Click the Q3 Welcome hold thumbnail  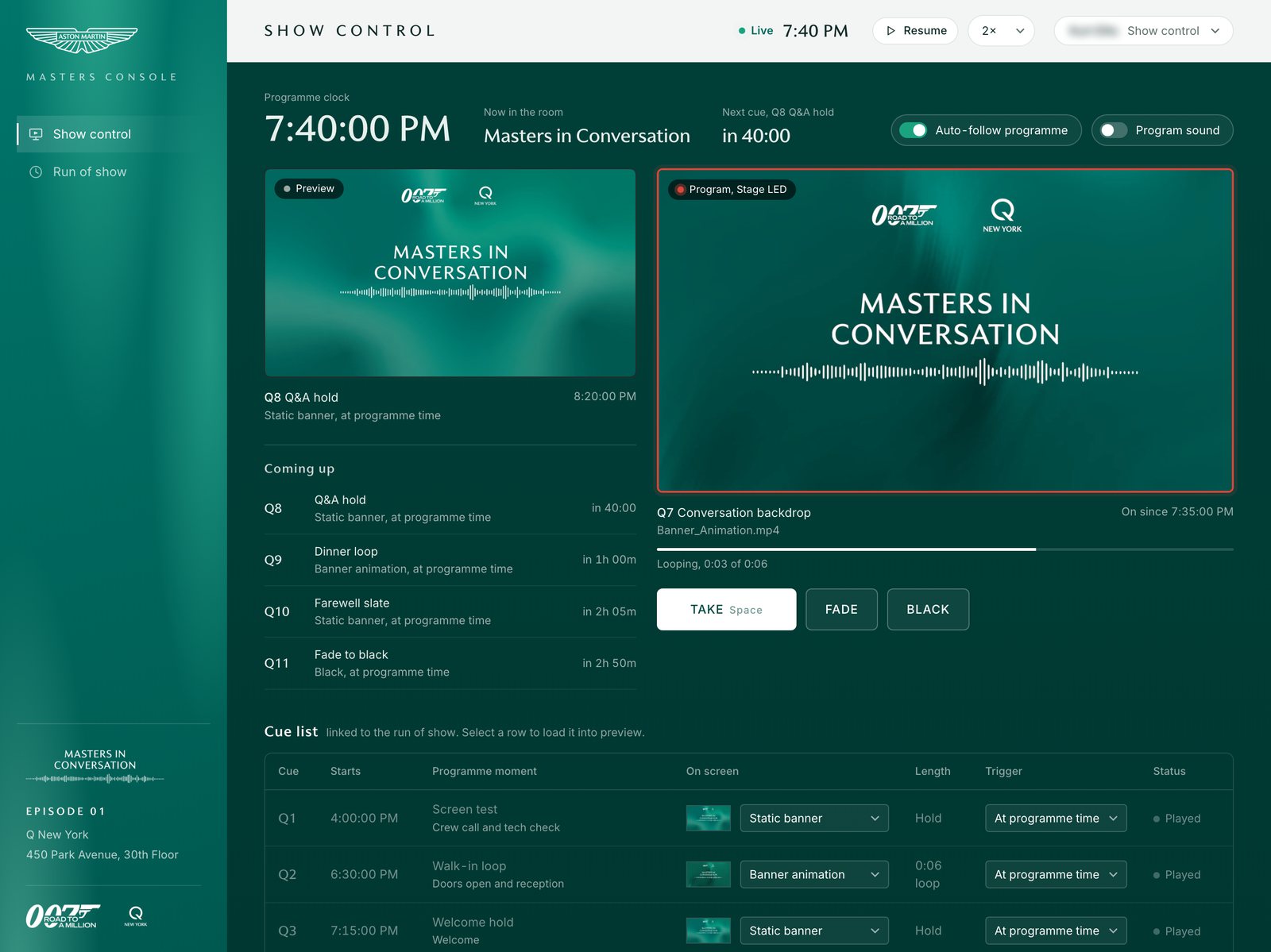(709, 931)
